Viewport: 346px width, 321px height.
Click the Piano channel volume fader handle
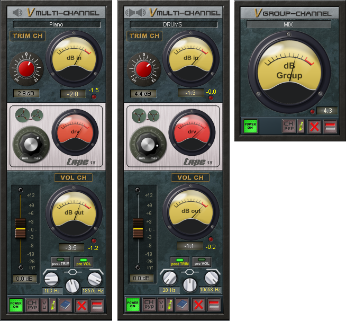[20, 228]
